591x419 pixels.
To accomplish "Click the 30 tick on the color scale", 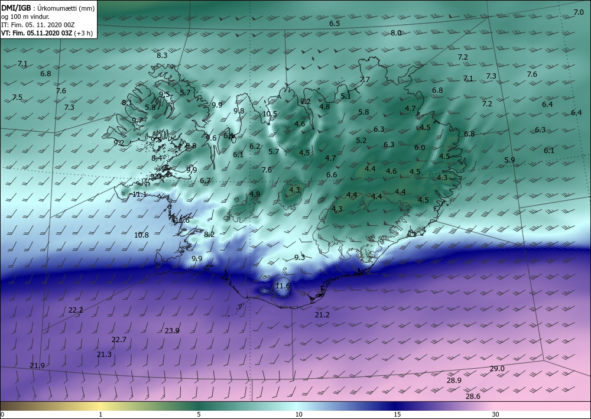I will click(496, 414).
